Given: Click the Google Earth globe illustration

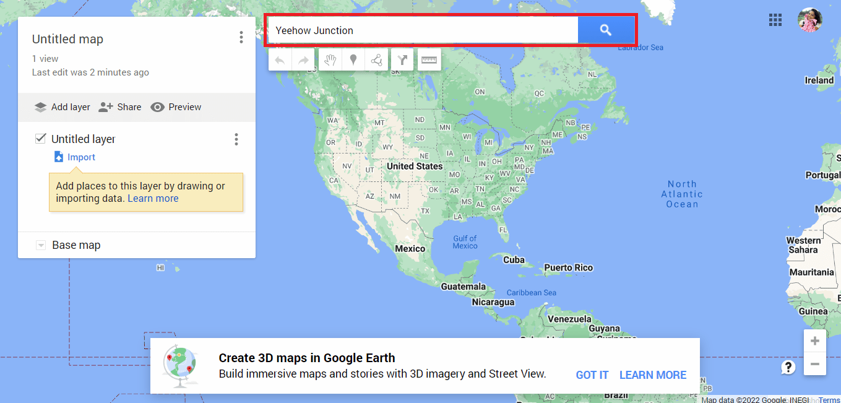Looking at the screenshot, I should [x=180, y=365].
